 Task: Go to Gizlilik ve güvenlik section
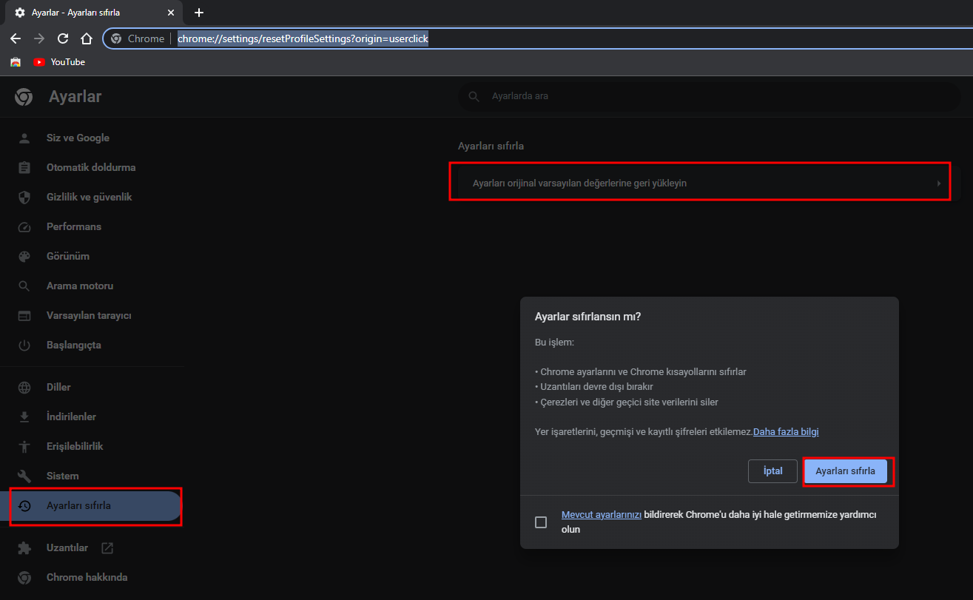(90, 197)
